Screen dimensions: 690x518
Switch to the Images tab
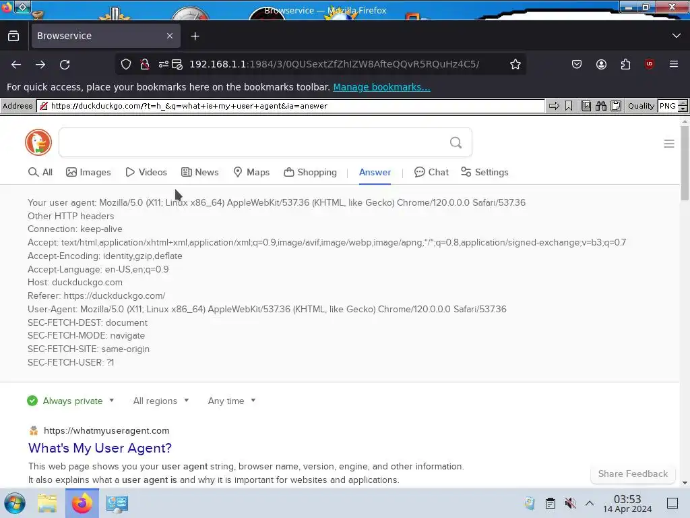coord(88,172)
